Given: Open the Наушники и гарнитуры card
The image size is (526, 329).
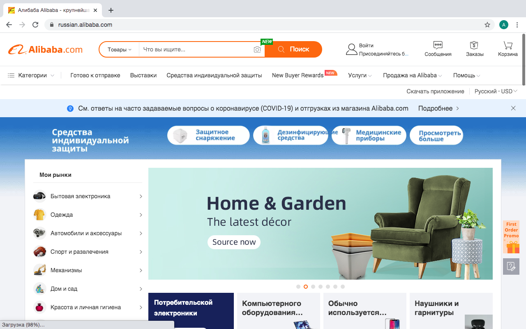Looking at the screenshot, I should coord(451,311).
